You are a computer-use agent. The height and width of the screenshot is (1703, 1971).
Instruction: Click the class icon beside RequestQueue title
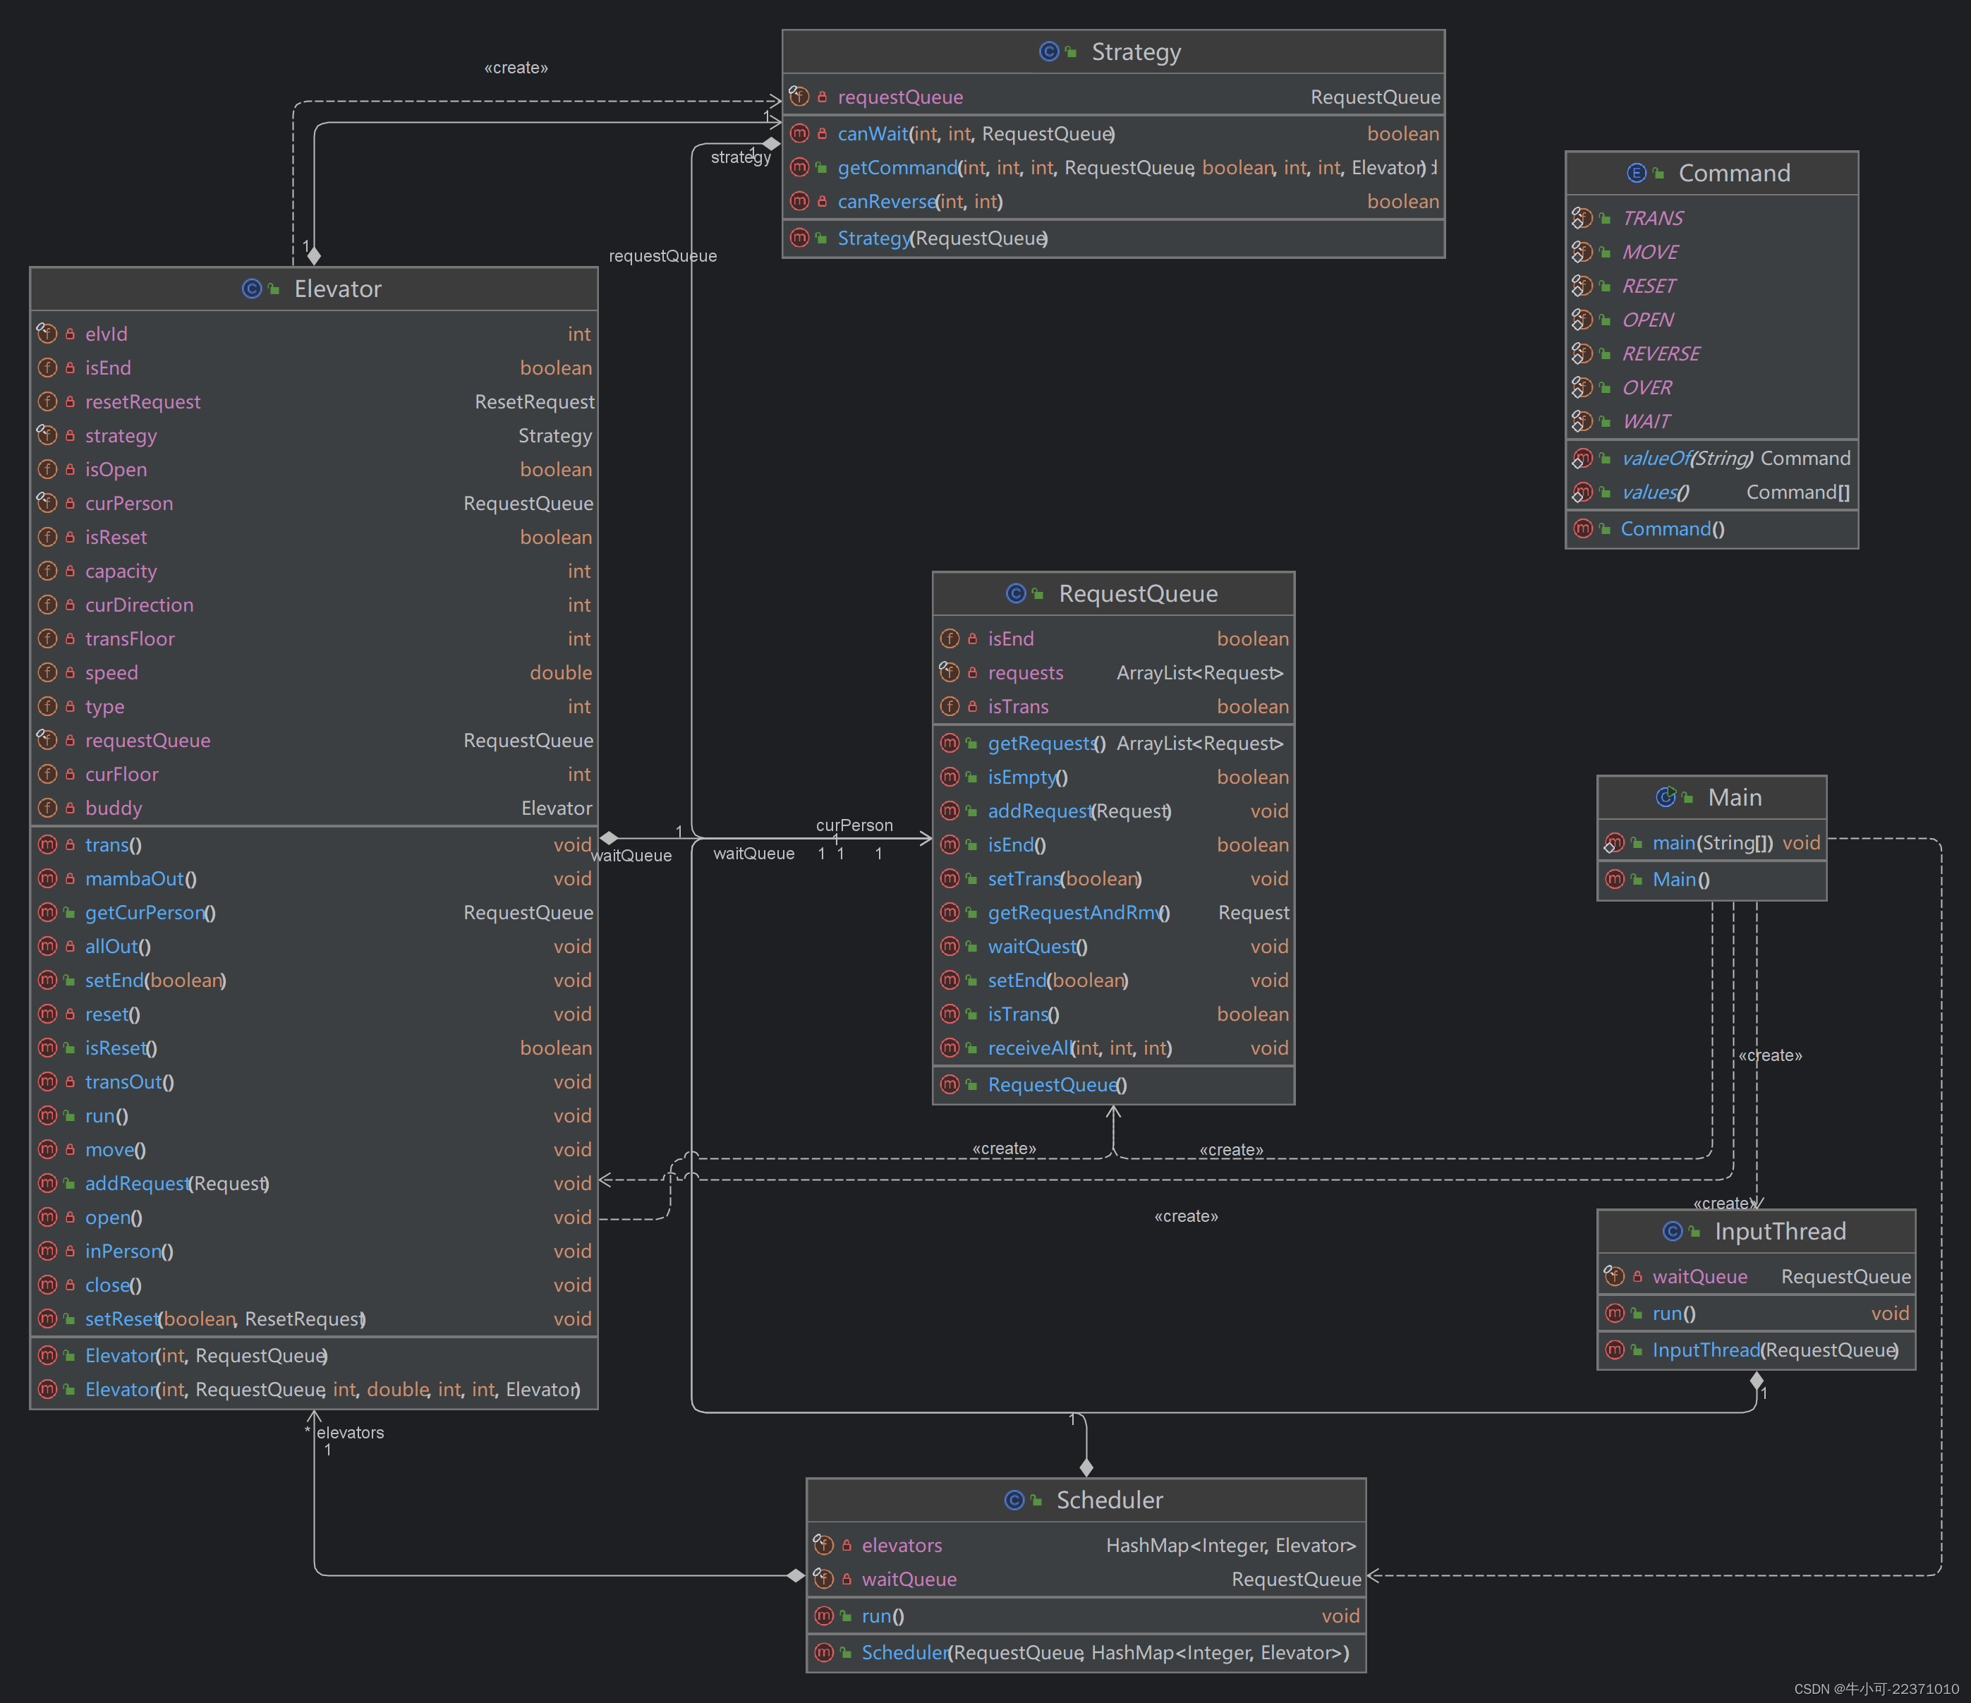pyautogui.click(x=1015, y=594)
